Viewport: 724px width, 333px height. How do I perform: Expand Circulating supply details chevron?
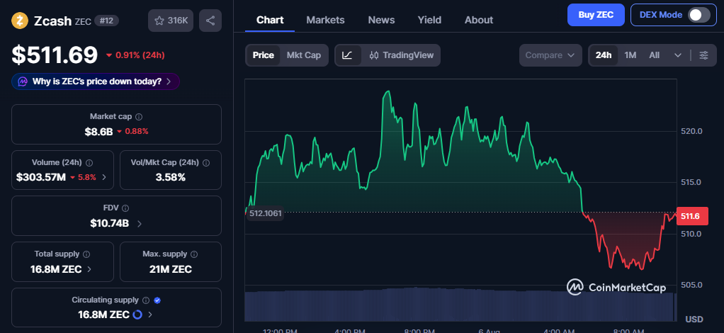(150, 315)
